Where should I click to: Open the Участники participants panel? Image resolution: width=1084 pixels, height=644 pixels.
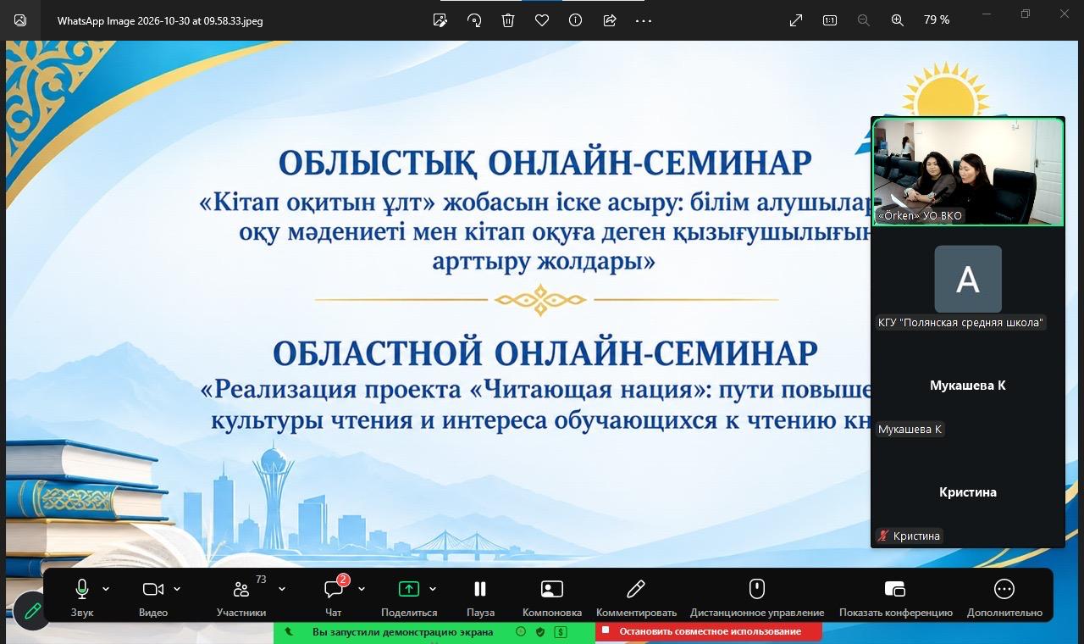click(241, 596)
